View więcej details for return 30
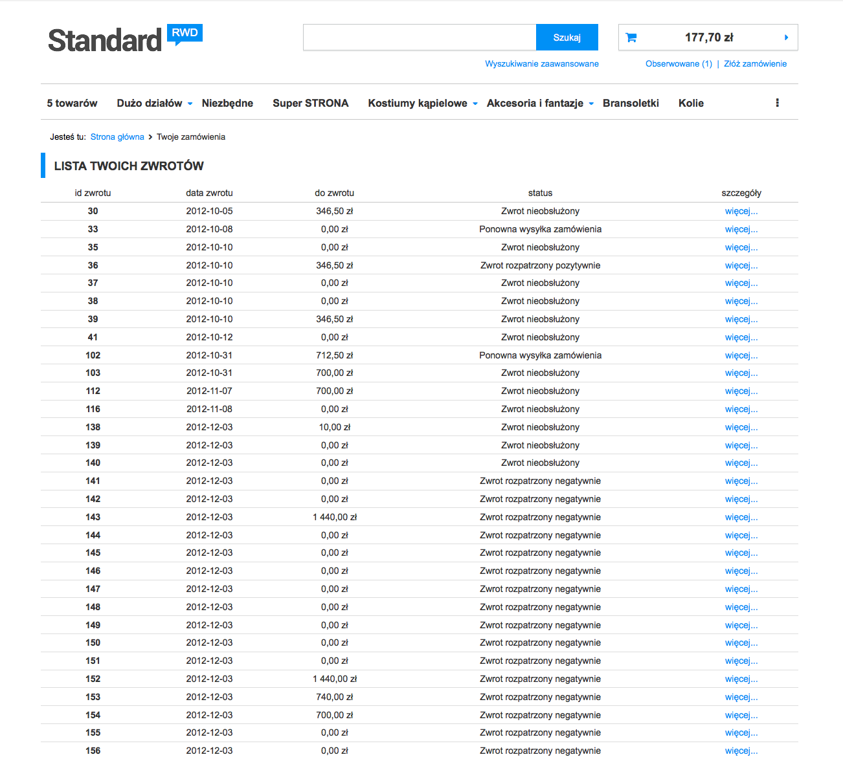843x759 pixels. pos(741,211)
